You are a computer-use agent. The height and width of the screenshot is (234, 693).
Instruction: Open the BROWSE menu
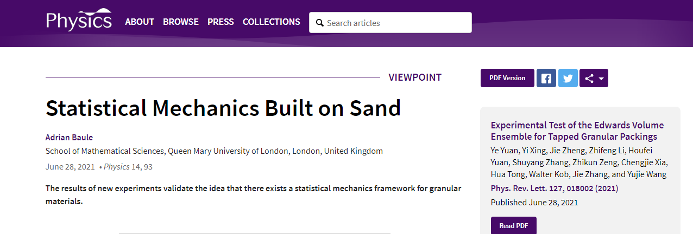point(181,22)
